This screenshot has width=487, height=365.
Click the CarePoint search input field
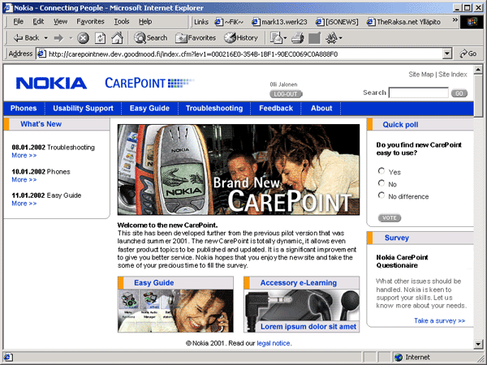point(418,93)
